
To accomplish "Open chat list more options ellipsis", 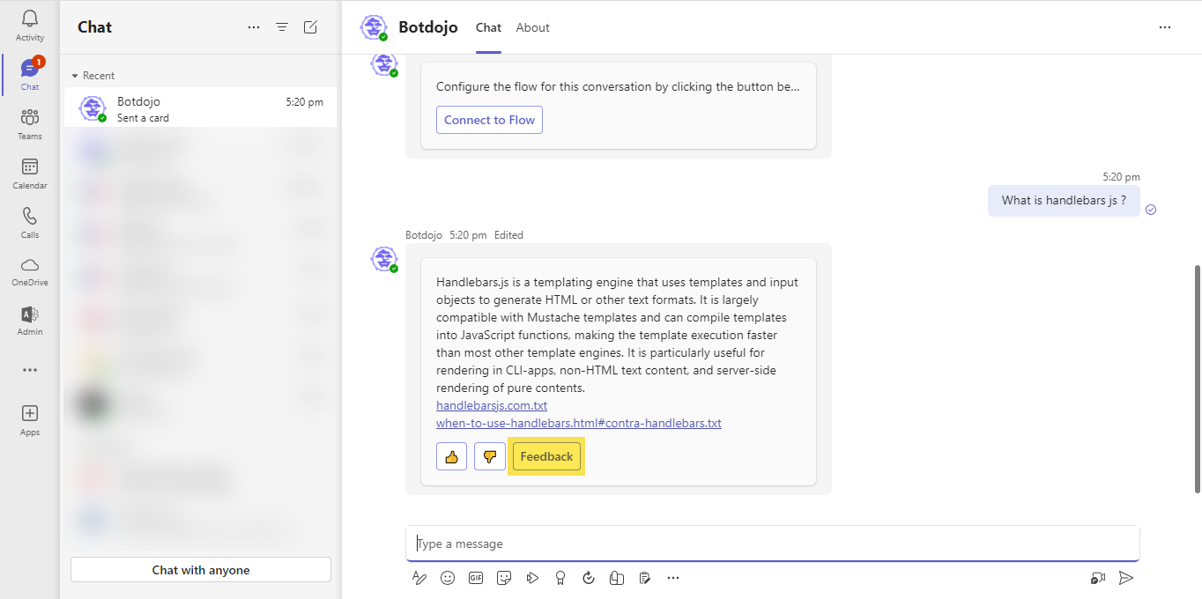I will coord(254,27).
